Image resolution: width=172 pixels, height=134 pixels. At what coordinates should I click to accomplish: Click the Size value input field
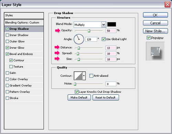tap(111, 59)
